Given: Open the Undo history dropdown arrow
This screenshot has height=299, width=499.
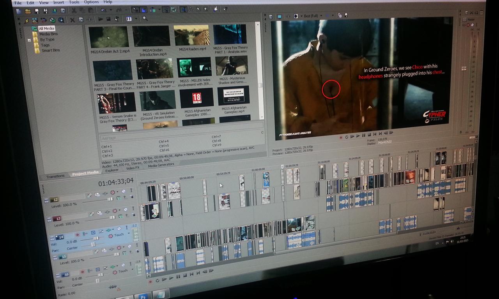Looking at the screenshot, I should [x=111, y=10].
